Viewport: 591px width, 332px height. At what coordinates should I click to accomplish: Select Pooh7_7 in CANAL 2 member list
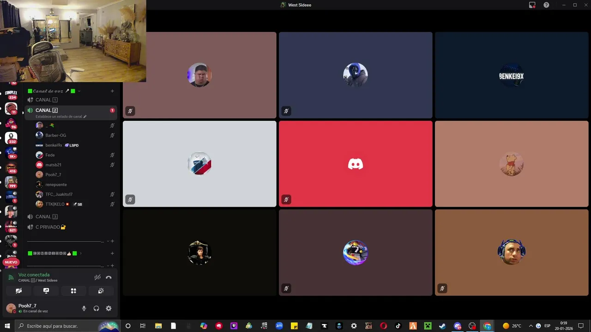point(75,175)
